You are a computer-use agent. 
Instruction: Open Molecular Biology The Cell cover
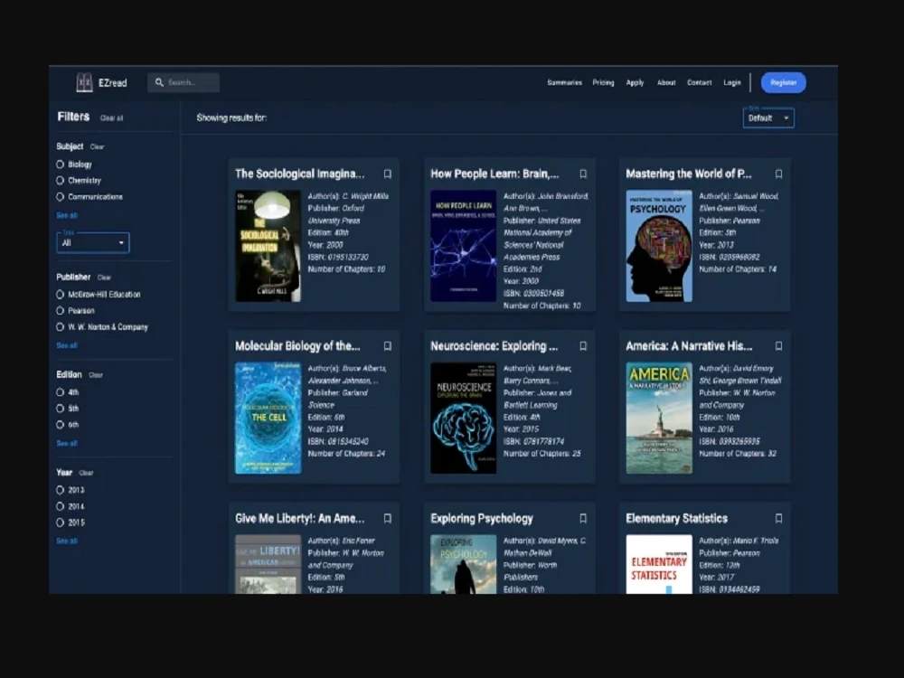coord(268,418)
